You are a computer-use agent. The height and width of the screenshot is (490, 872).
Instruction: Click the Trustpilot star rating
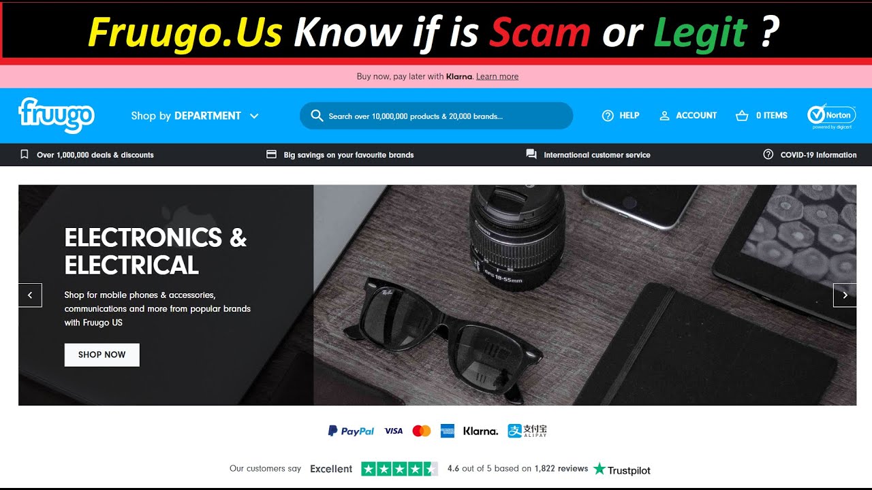click(399, 469)
